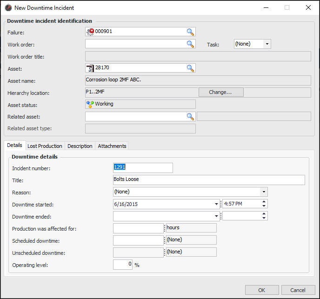Confirm the incident with the OK button
This screenshot has width=320, height=299.
coord(261,290)
